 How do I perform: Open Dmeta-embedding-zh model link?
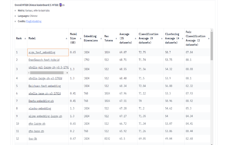point(41,101)
